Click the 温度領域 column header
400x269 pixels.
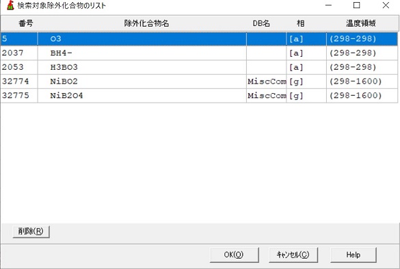click(360, 23)
